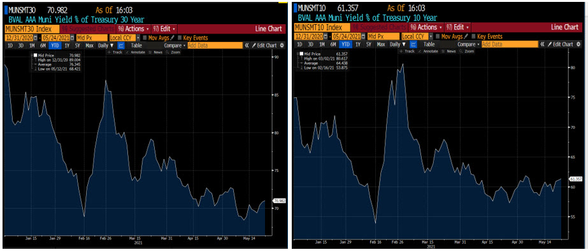Click MUNSMT10 Index security field
This screenshot has width=588, height=252.
pyautogui.click(x=322, y=27)
